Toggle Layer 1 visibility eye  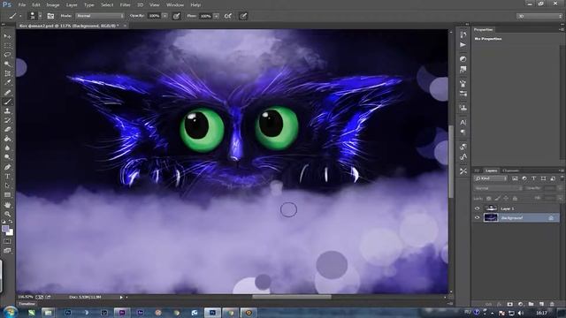coord(478,208)
